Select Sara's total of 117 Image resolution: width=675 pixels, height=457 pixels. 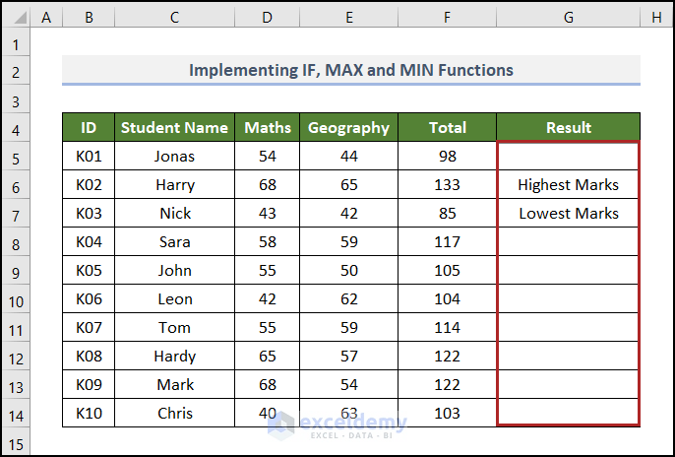[x=448, y=241]
